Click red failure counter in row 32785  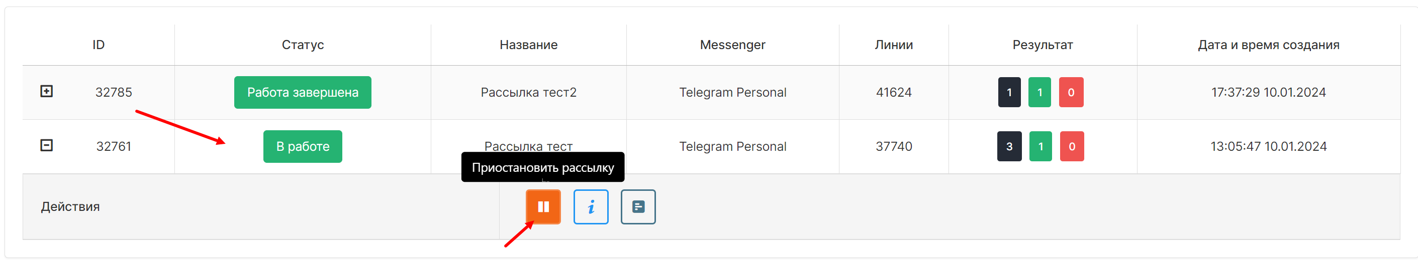click(x=1071, y=92)
